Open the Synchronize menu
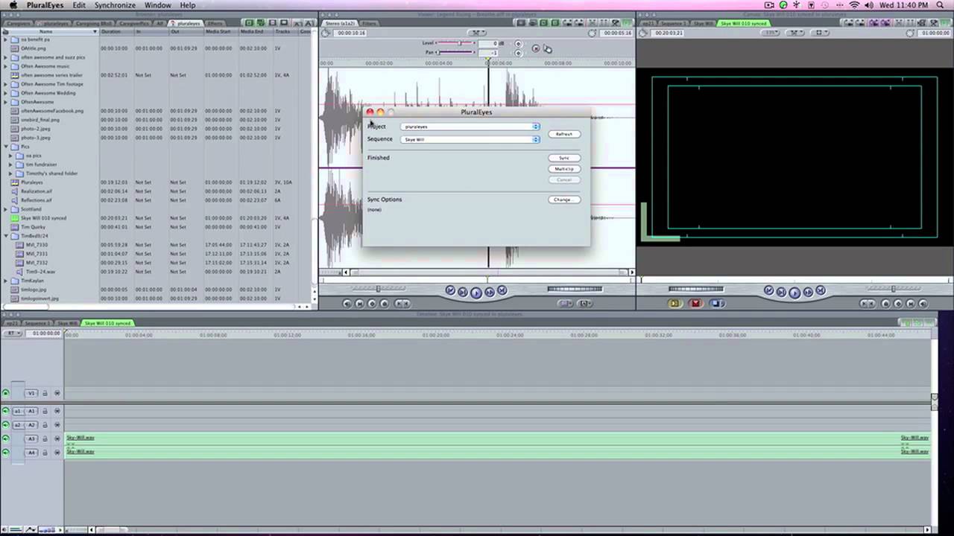Screen dimensions: 954x536 pos(115,5)
